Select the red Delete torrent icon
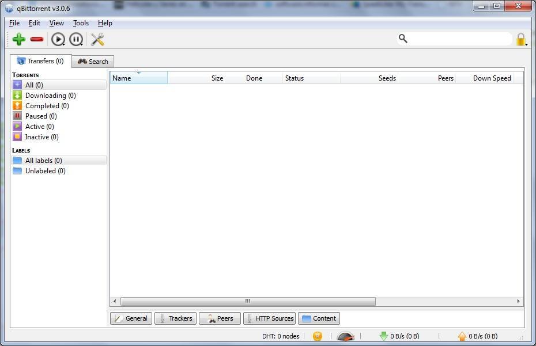Viewport: 536px width, 346px height. (x=36, y=39)
